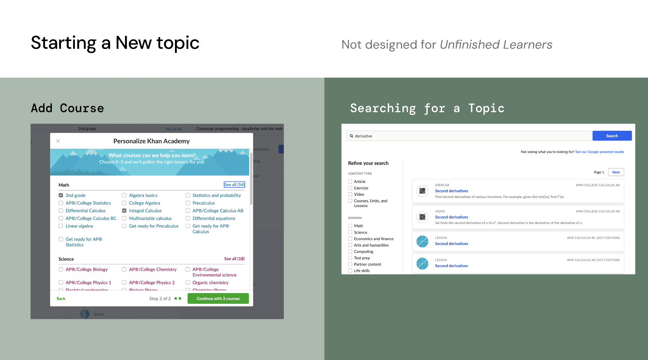Select AP/College Environmental science checkbox
The height and width of the screenshot is (360, 648).
tap(188, 269)
